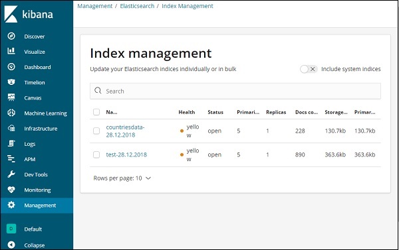Go to Index Management breadcrumb link
The height and width of the screenshot is (250, 399).
(188, 6)
